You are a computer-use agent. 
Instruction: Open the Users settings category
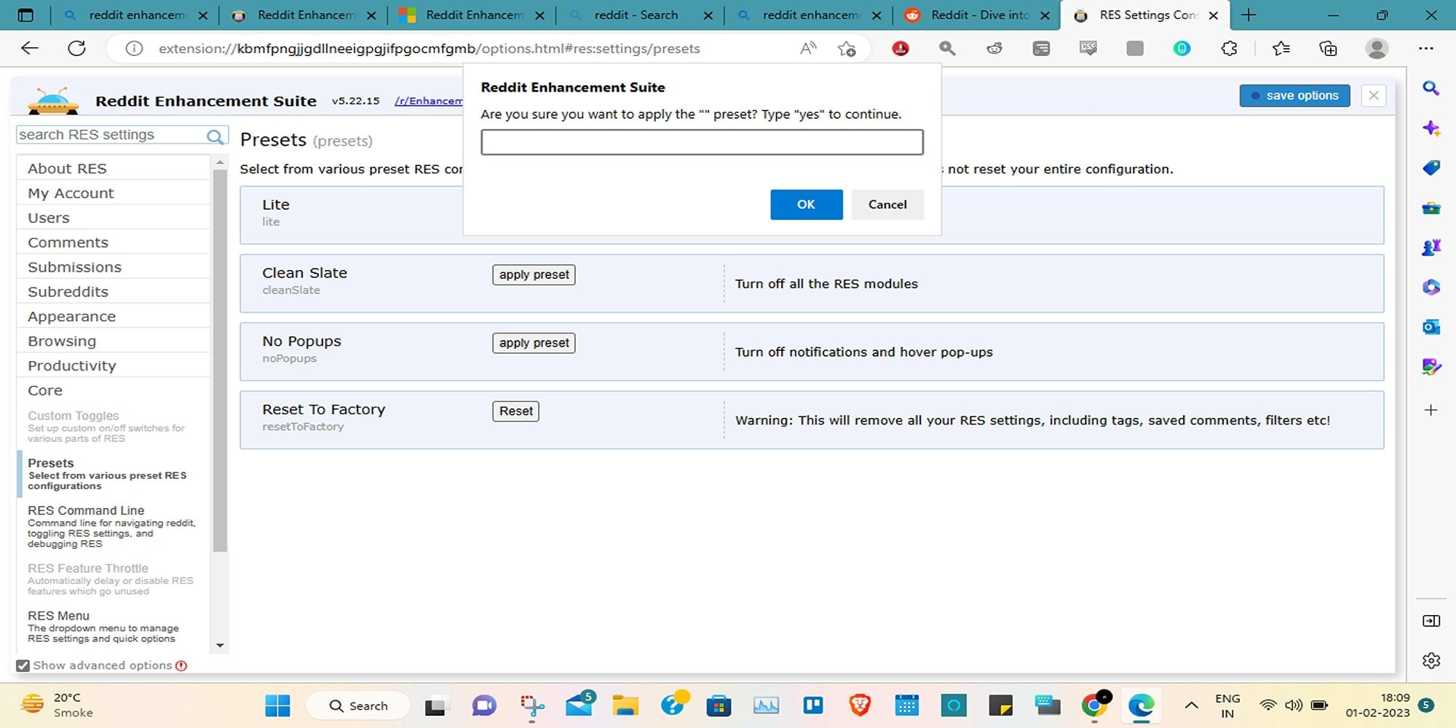[x=113, y=218]
